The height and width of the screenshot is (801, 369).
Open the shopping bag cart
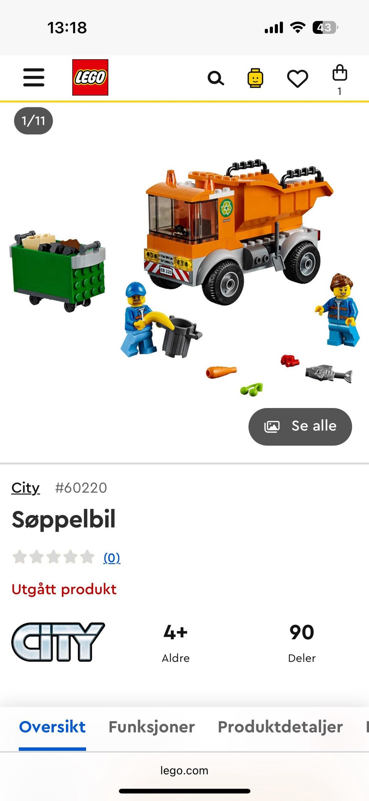340,79
